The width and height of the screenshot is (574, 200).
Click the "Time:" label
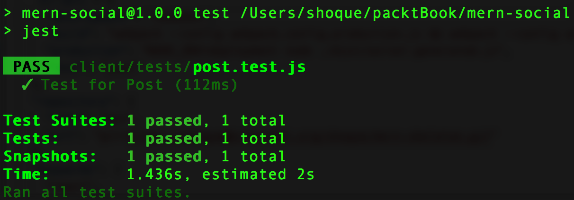click(x=27, y=175)
